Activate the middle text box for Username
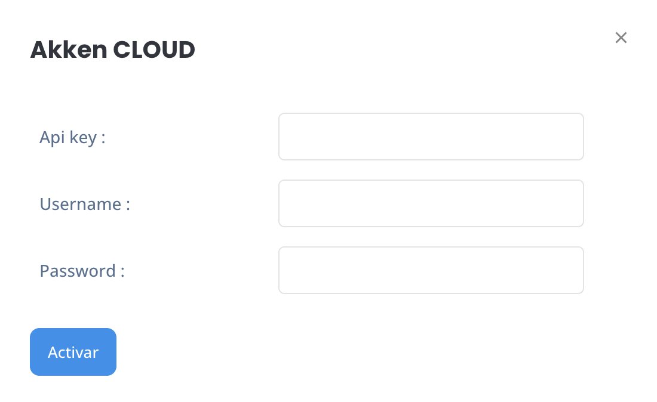Image resolution: width=657 pixels, height=402 pixels. tap(431, 203)
